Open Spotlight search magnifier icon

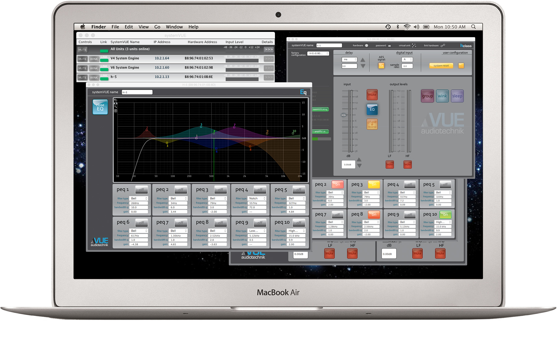tap(473, 27)
